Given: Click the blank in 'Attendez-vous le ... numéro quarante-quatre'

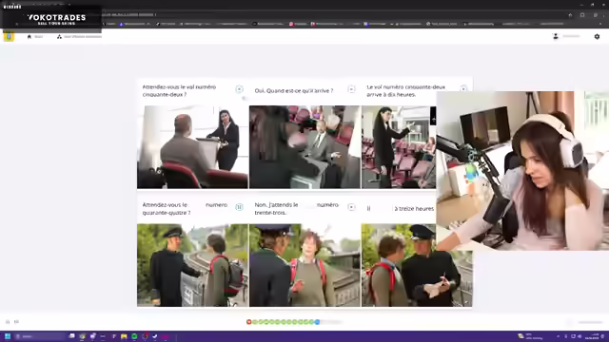Looking at the screenshot, I should pos(196,205).
